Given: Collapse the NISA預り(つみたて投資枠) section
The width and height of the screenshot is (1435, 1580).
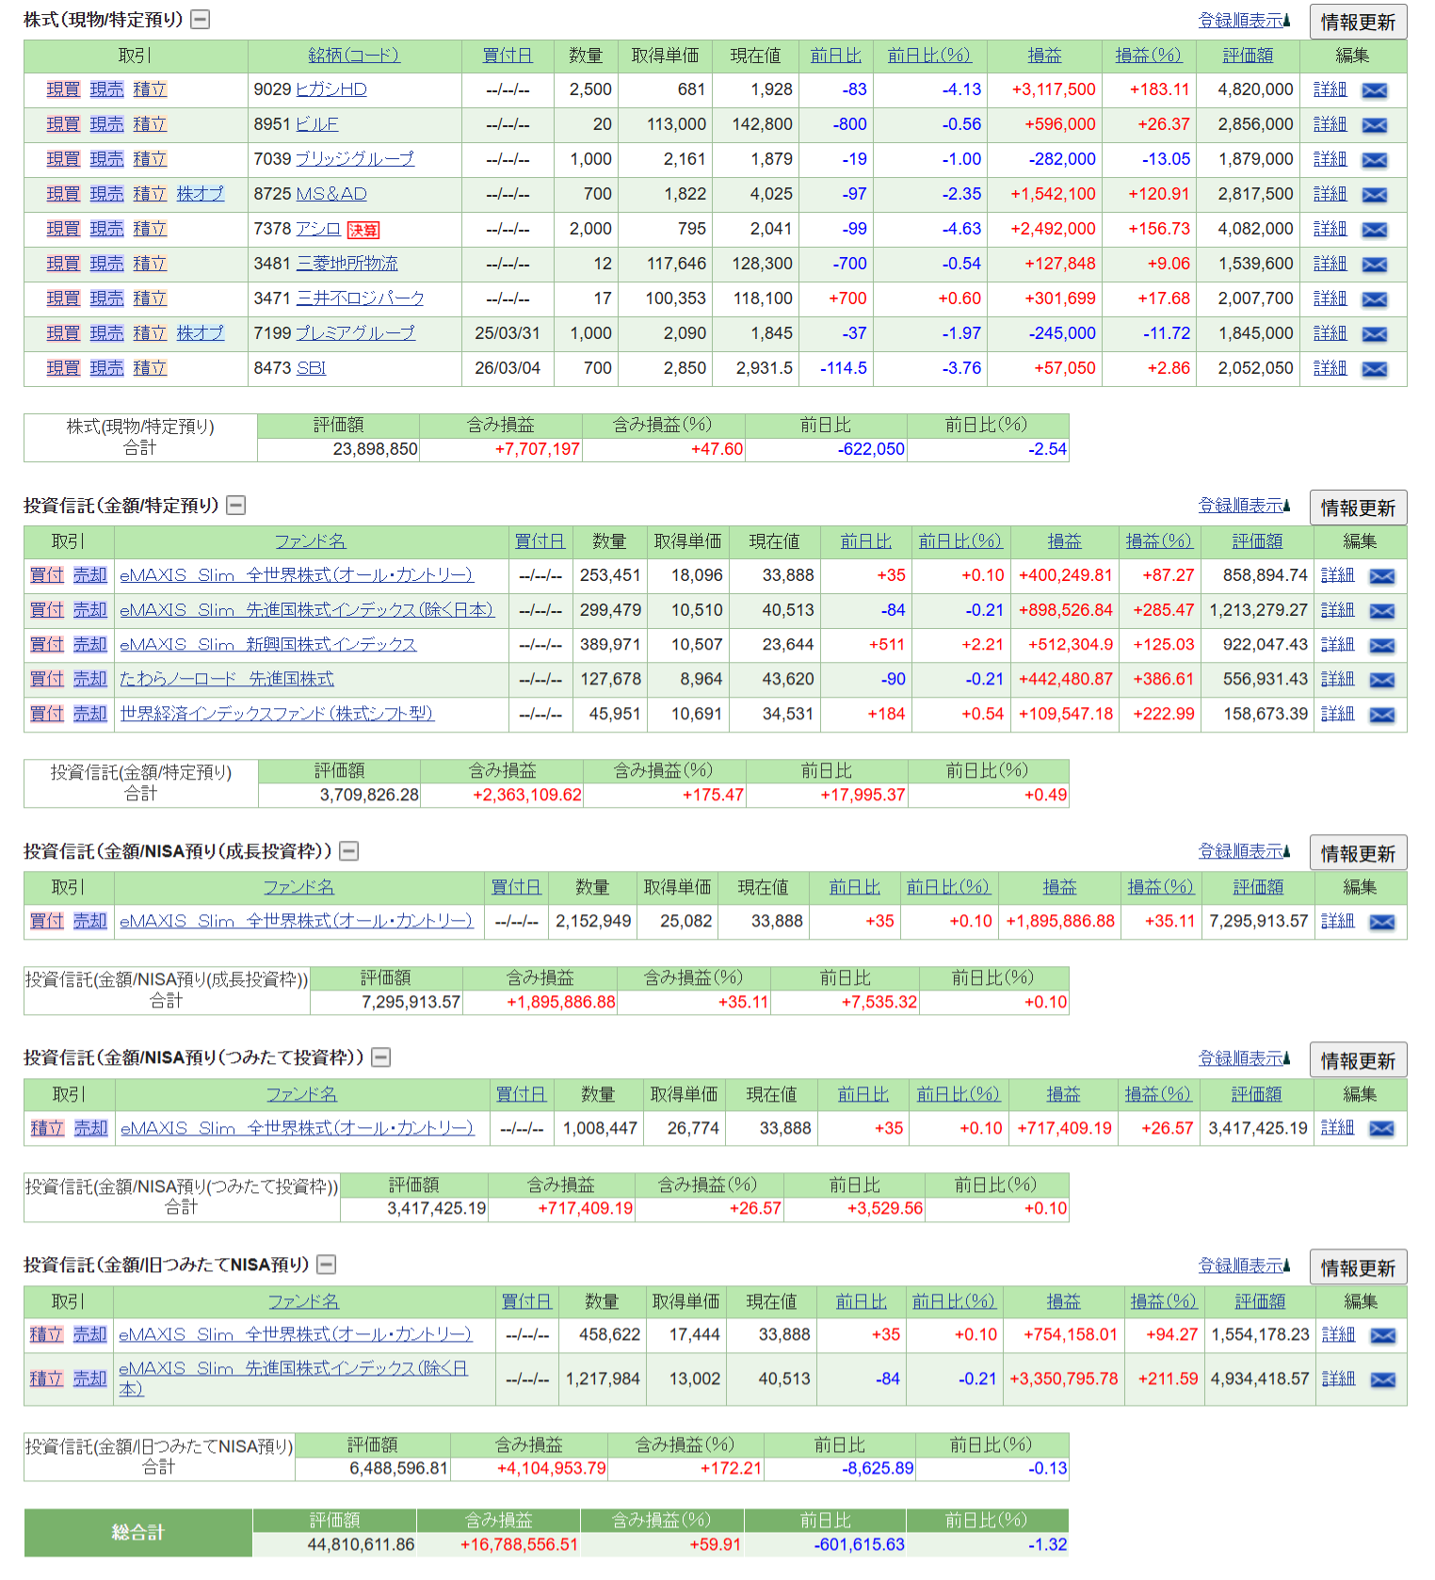Looking at the screenshot, I should pos(381,1057).
